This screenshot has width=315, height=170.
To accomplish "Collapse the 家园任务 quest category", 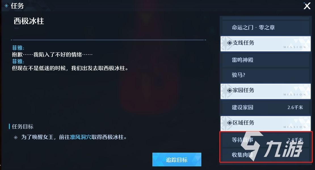I will [x=266, y=91].
